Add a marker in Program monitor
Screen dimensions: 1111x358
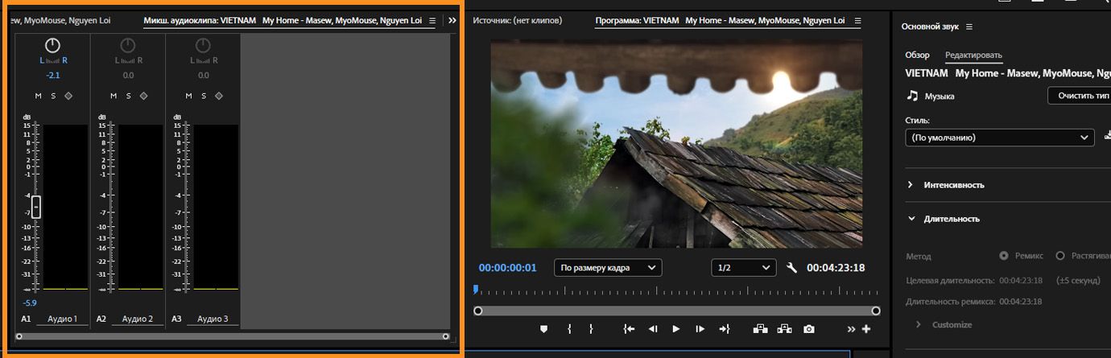coord(543,329)
